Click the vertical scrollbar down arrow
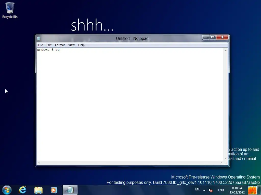This screenshot has height=195, width=261. click(226, 158)
